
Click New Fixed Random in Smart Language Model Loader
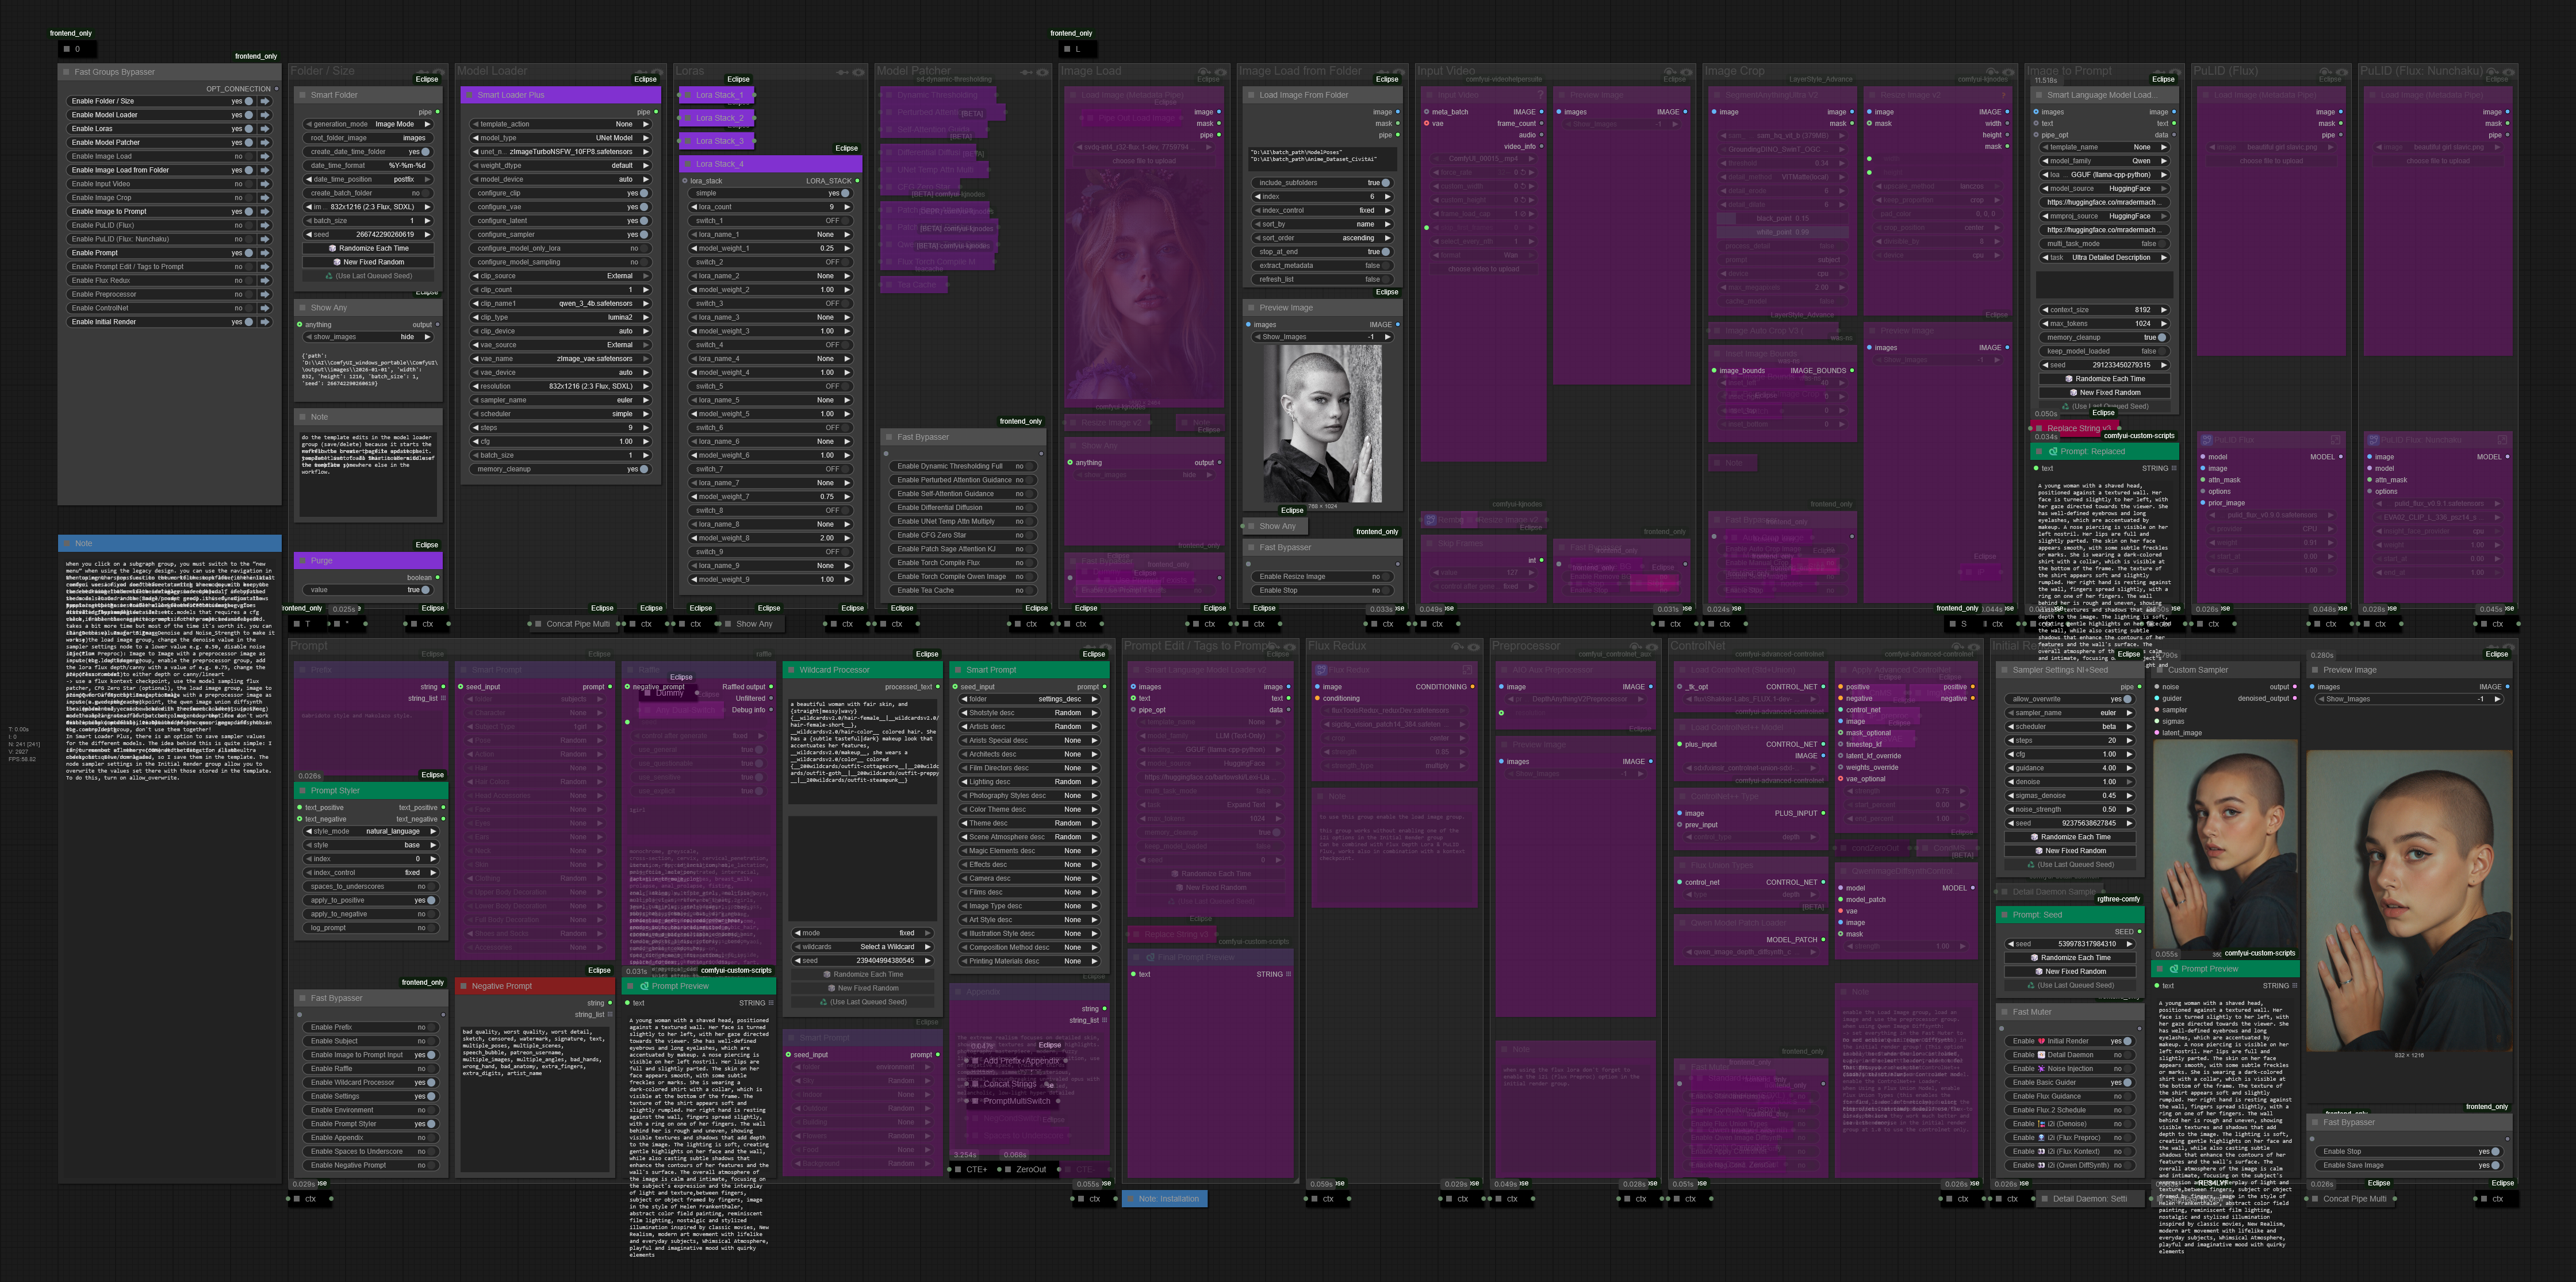2104,392
